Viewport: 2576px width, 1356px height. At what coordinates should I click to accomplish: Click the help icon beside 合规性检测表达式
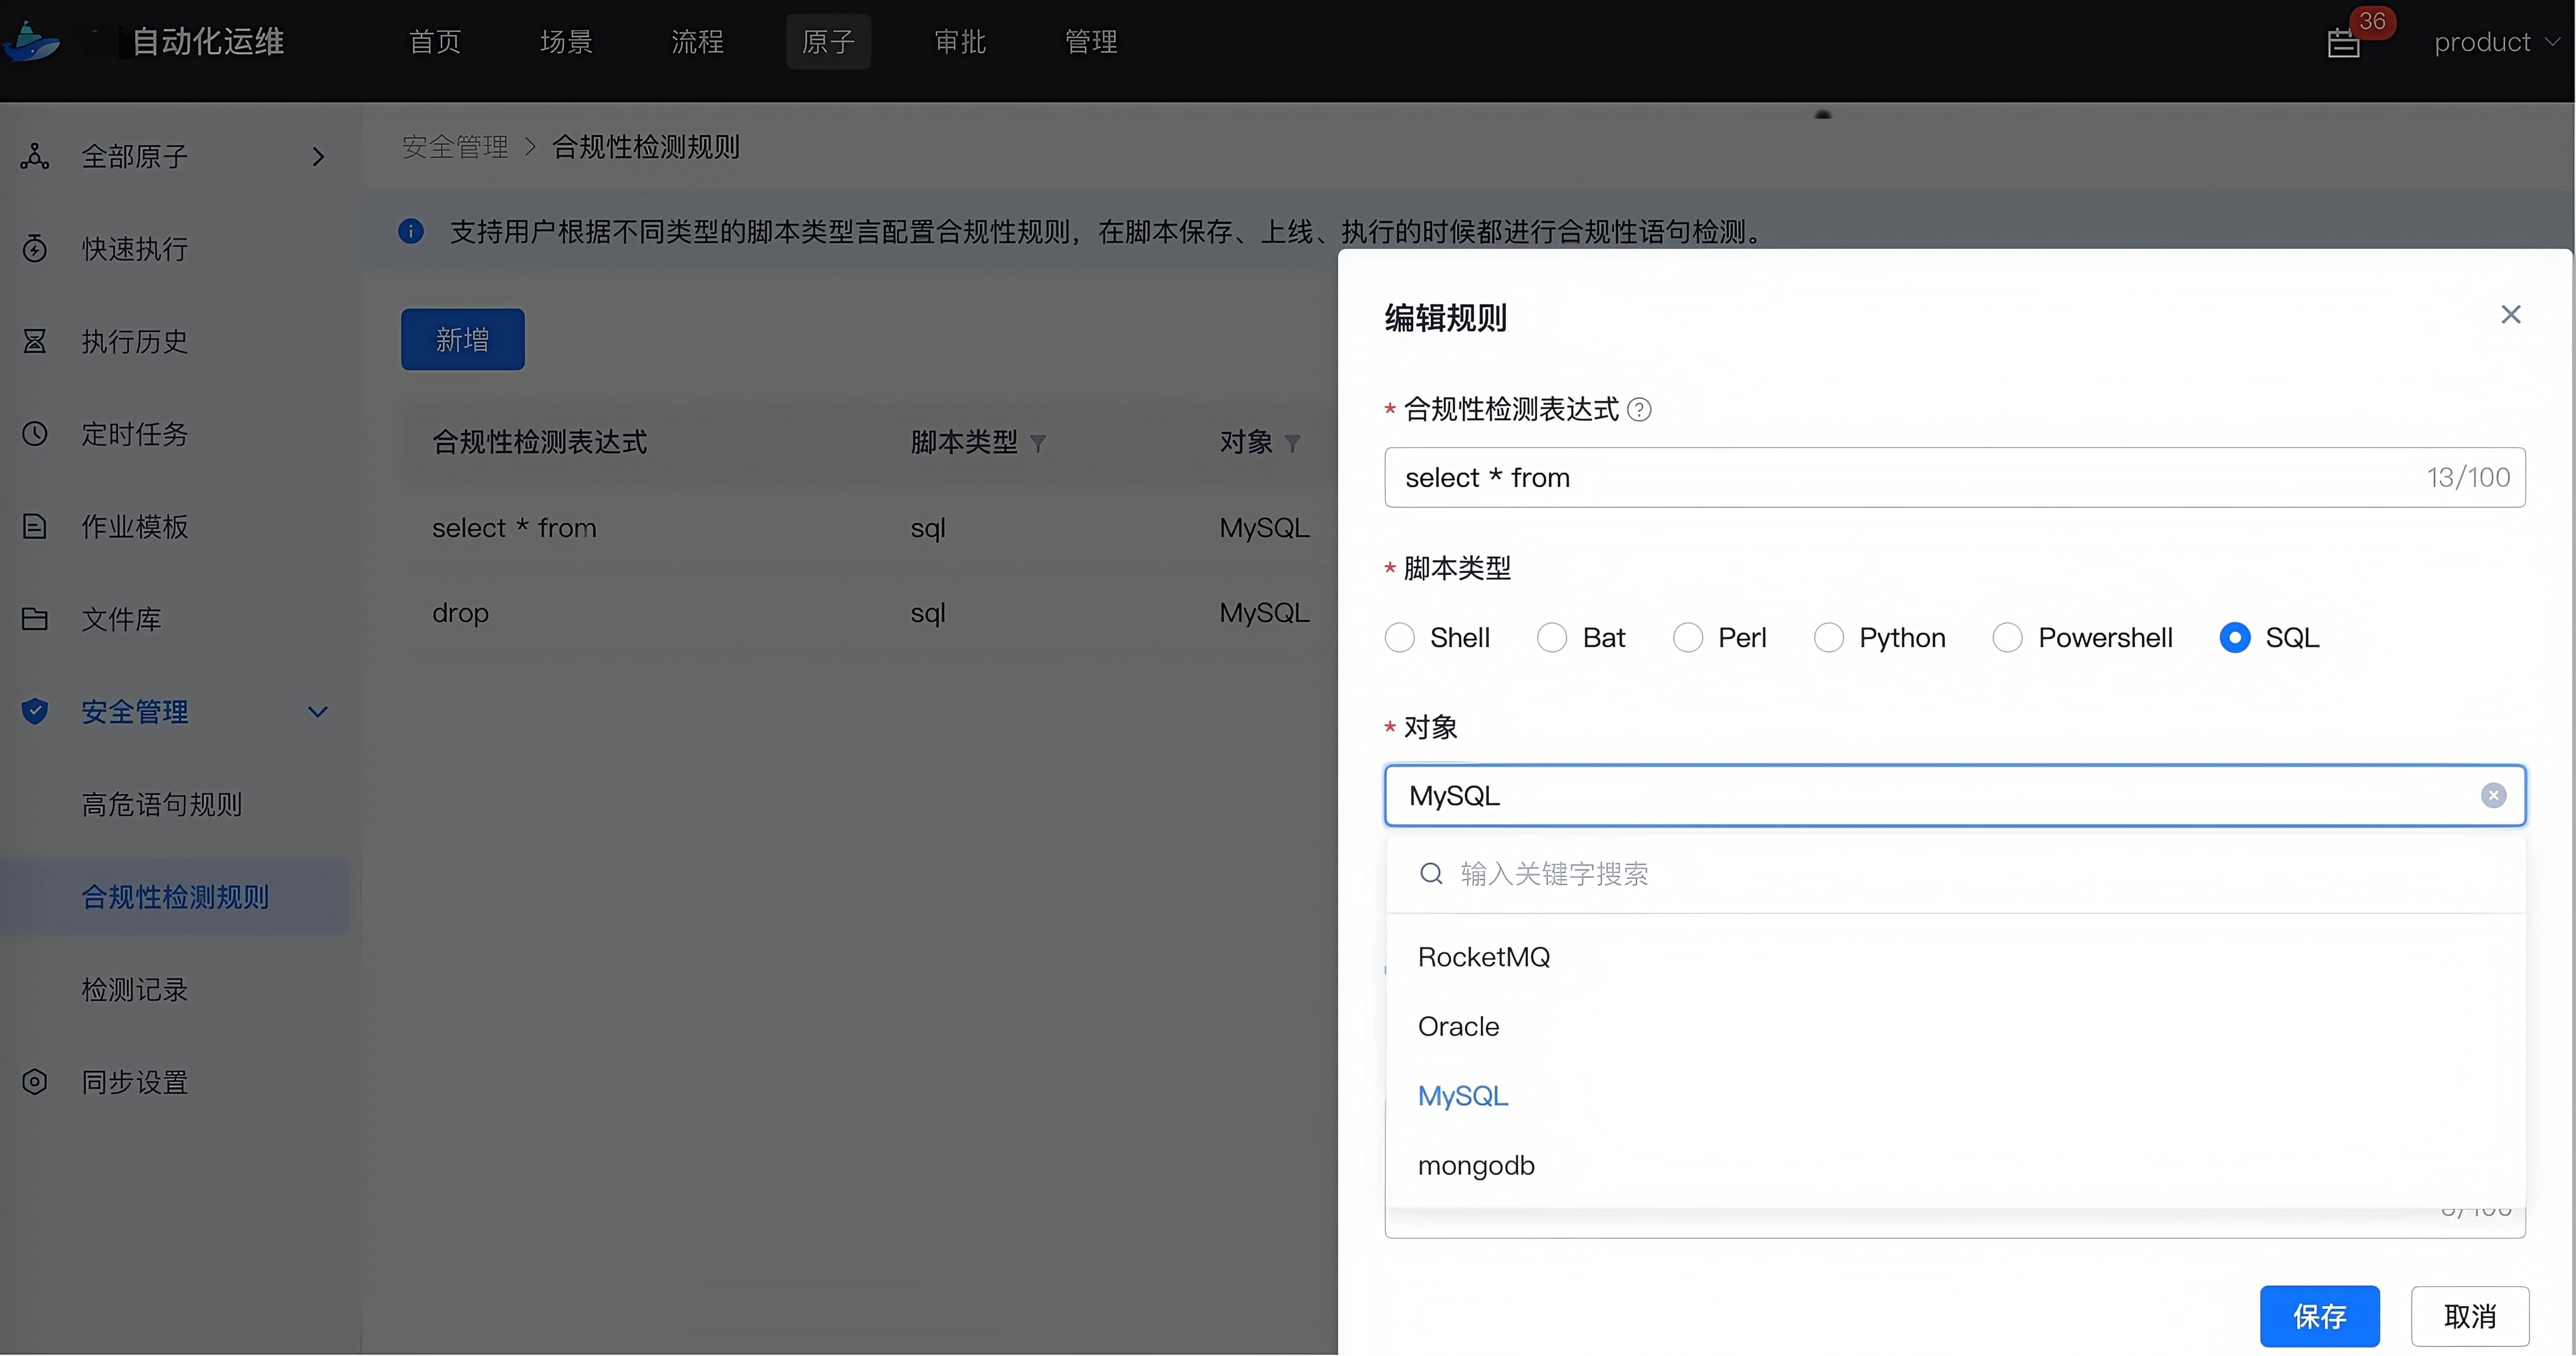(x=1639, y=410)
